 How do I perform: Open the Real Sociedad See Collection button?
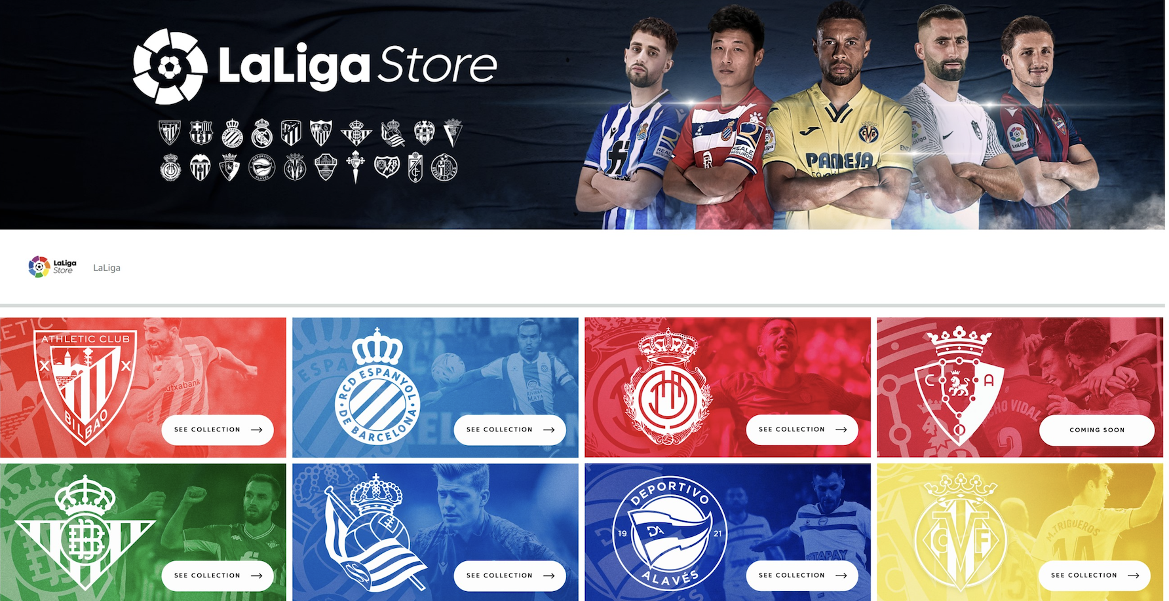point(510,575)
